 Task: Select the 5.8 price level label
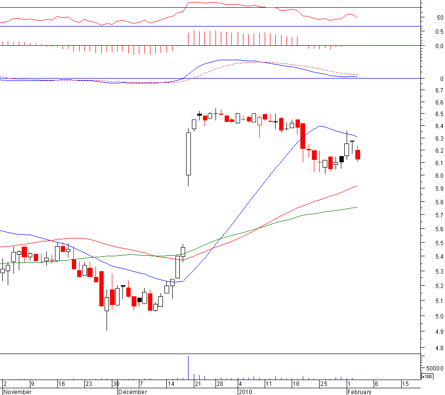point(439,202)
